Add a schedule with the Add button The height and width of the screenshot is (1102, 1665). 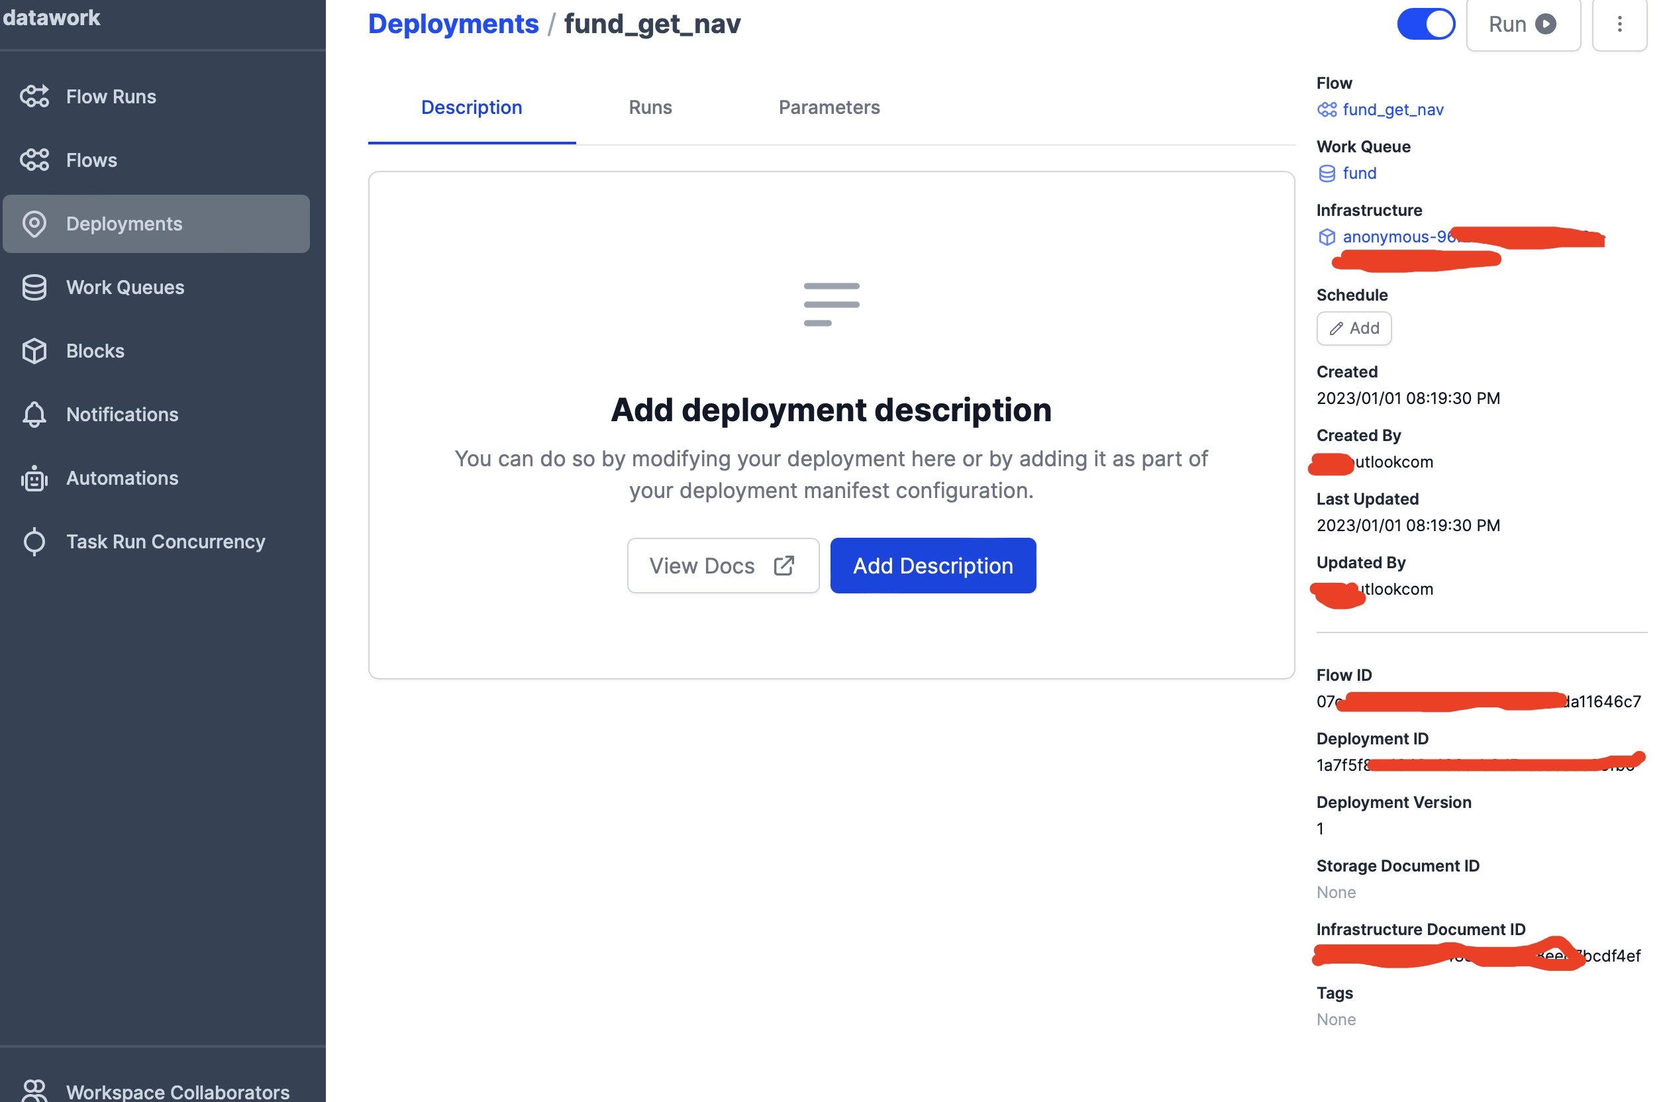(1354, 328)
